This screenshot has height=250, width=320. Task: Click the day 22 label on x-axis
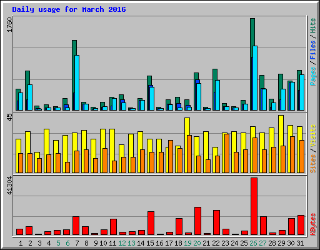216,243
